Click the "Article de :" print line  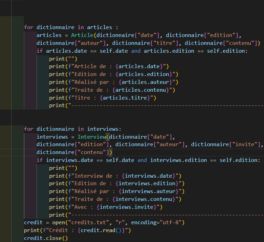(x=109, y=66)
